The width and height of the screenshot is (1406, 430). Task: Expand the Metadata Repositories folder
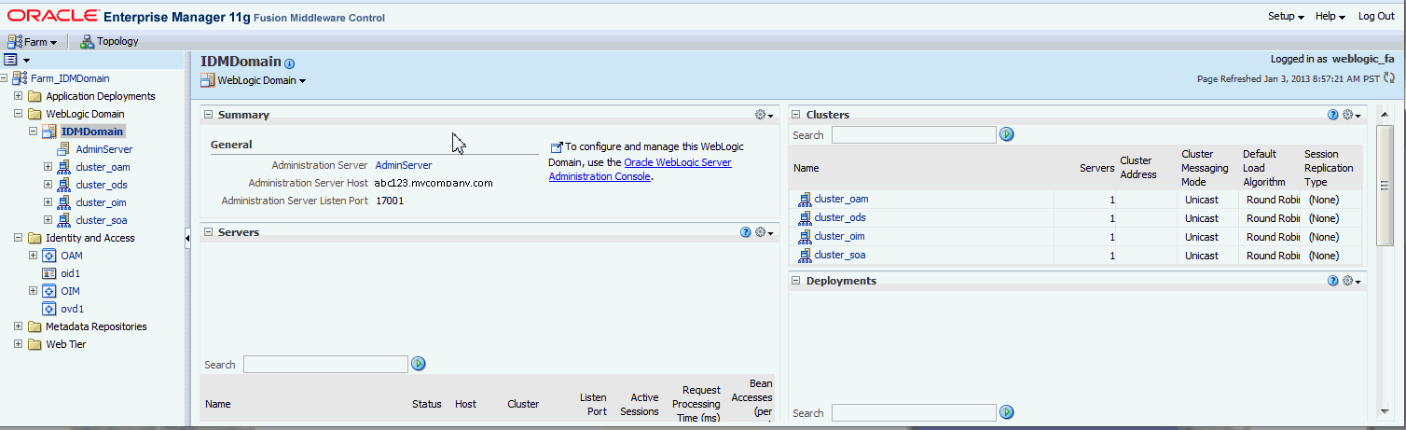click(x=18, y=326)
